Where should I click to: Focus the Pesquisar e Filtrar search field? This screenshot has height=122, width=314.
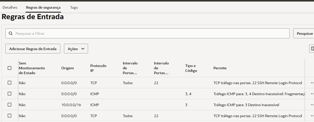[151, 34]
